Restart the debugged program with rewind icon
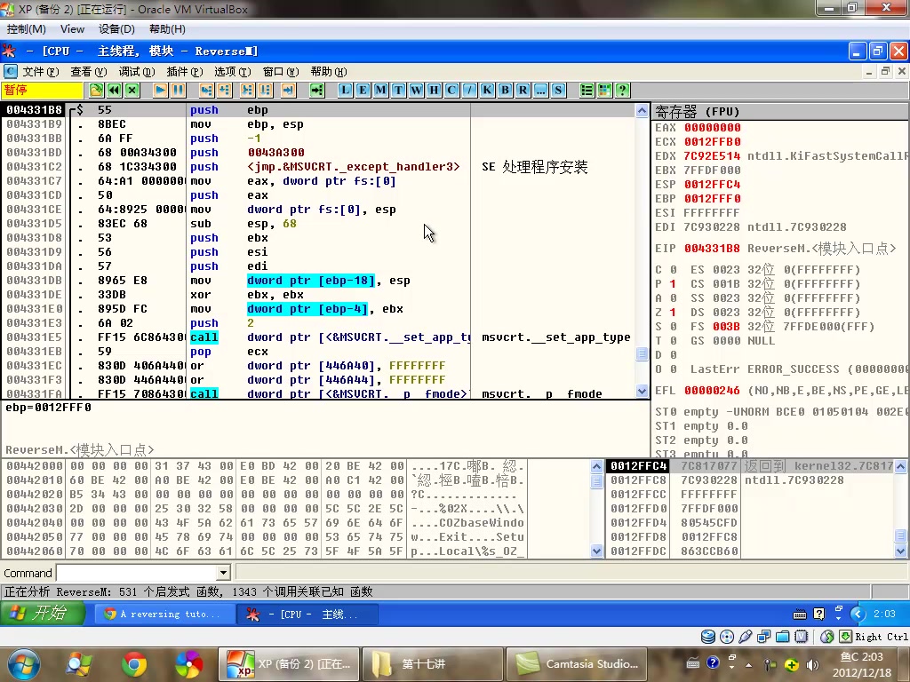 click(x=114, y=90)
